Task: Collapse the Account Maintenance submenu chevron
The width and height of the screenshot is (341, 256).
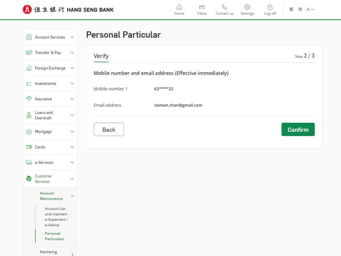Action: (x=72, y=196)
